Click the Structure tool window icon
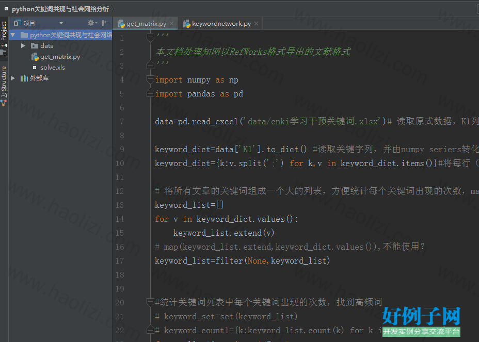 click(4, 103)
